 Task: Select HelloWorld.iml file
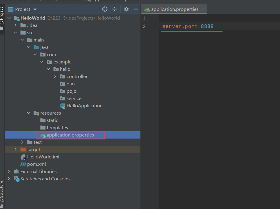click(43, 157)
